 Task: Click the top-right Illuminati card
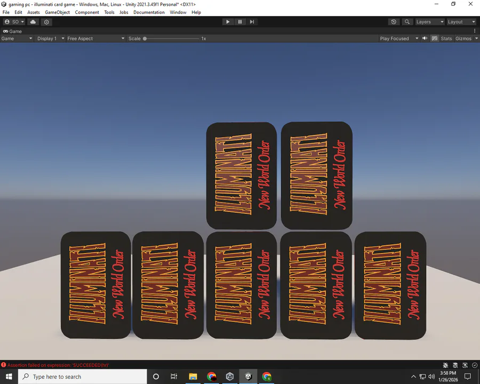(x=316, y=175)
